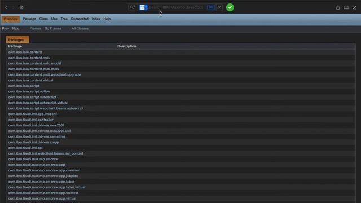Open the home page icon

pyautogui.click(x=21, y=7)
